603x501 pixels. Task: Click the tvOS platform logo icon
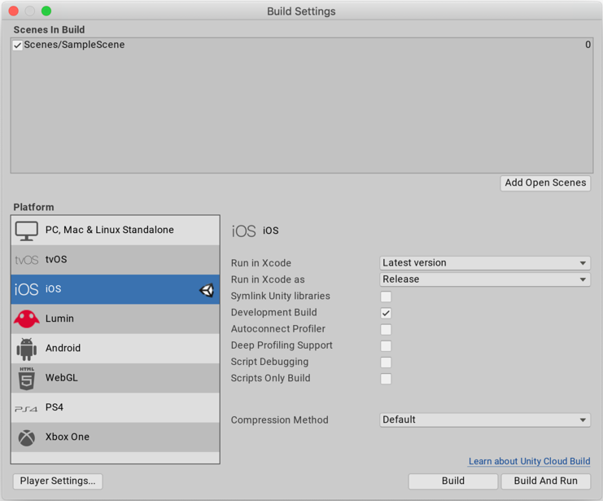(x=27, y=260)
